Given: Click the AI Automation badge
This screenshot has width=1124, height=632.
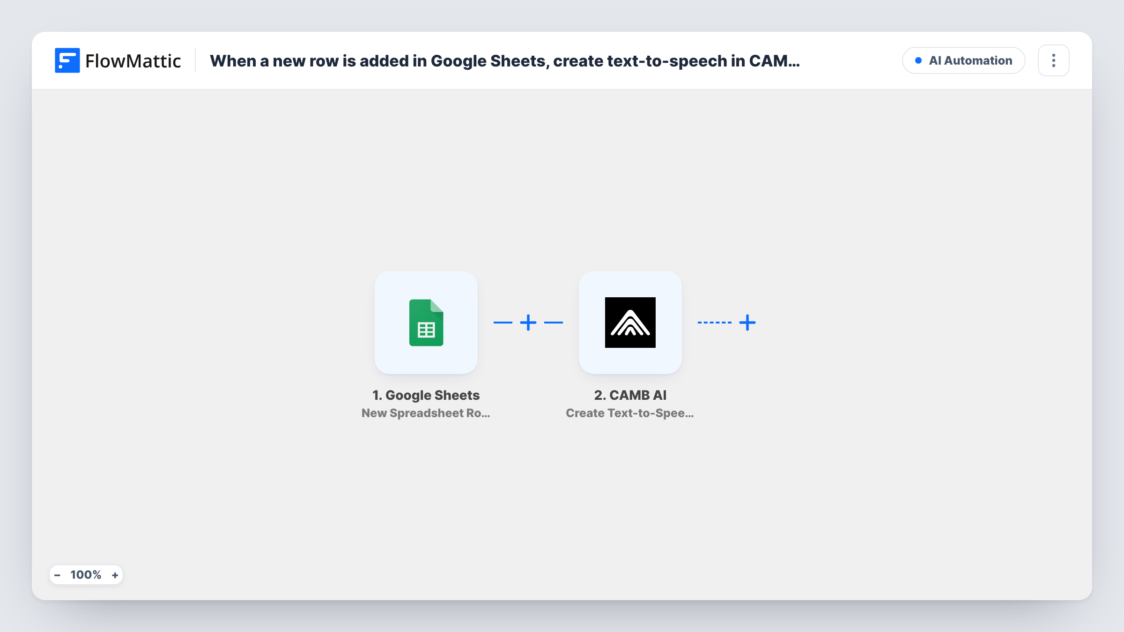Looking at the screenshot, I should tap(964, 60).
